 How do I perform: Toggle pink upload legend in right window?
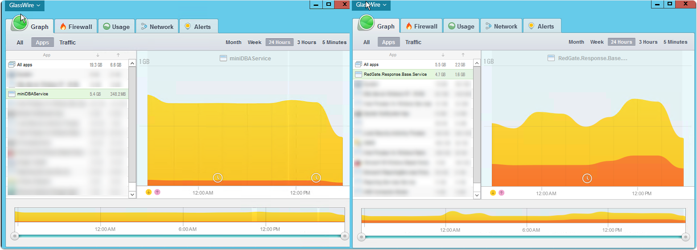click(x=502, y=193)
